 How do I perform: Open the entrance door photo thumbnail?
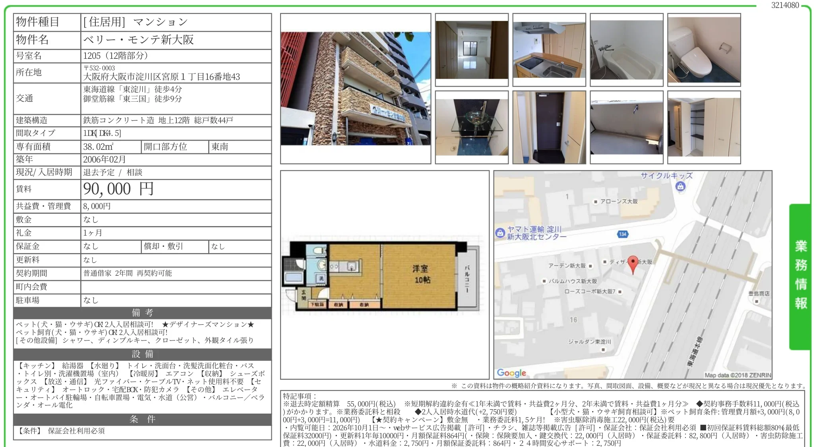pos(549,127)
